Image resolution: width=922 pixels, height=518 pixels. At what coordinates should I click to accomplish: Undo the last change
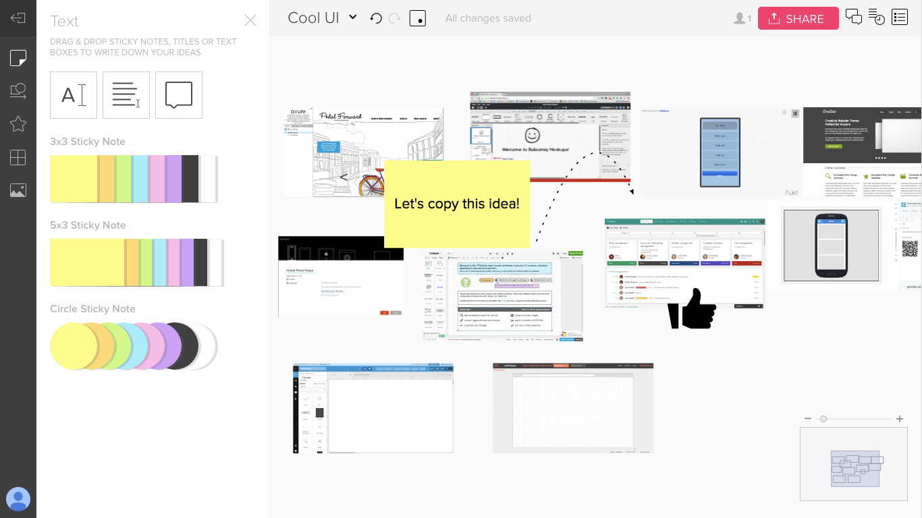point(376,18)
